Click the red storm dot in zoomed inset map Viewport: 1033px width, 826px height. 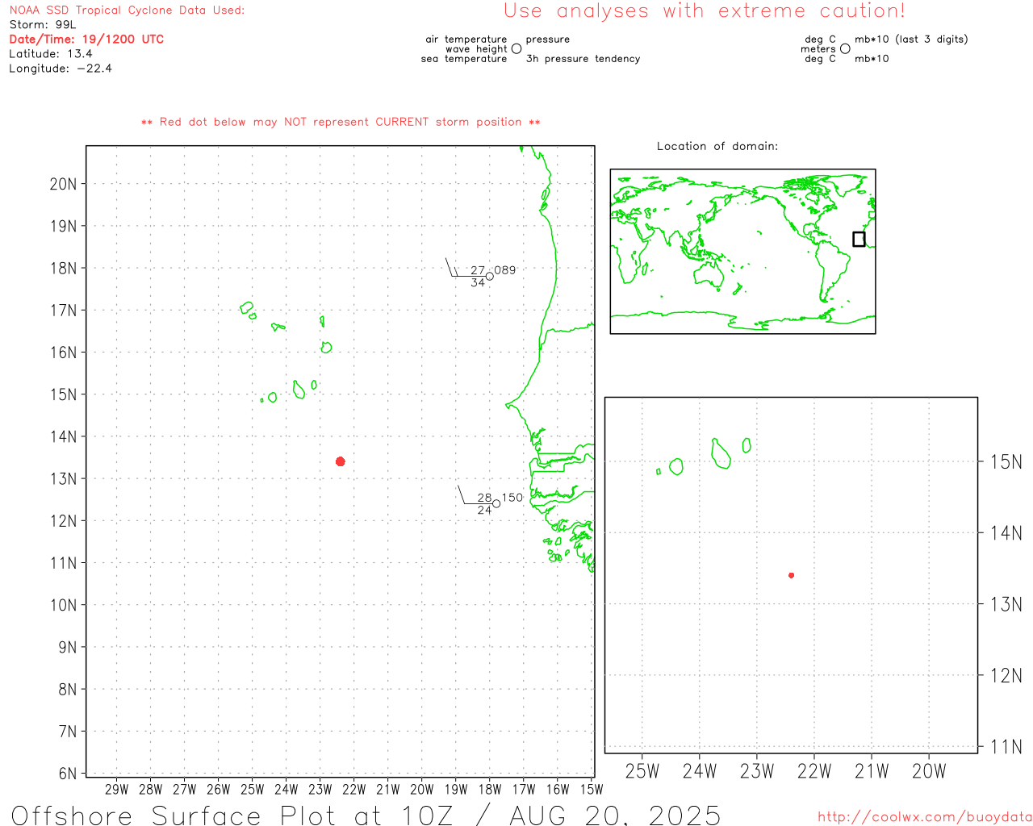pos(792,575)
